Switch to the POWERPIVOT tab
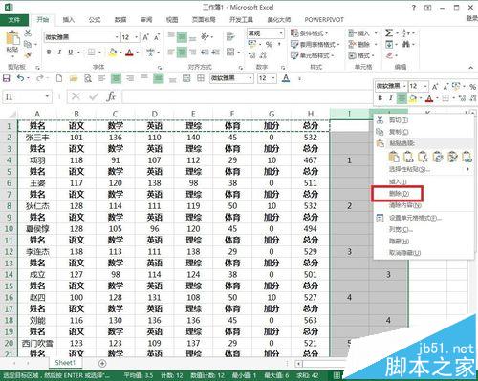Screen dimensions: 478x381 point(324,20)
